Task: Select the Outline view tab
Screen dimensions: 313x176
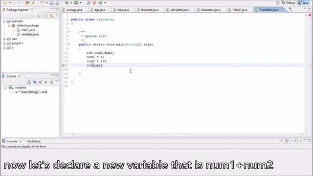Action: (x=11, y=76)
